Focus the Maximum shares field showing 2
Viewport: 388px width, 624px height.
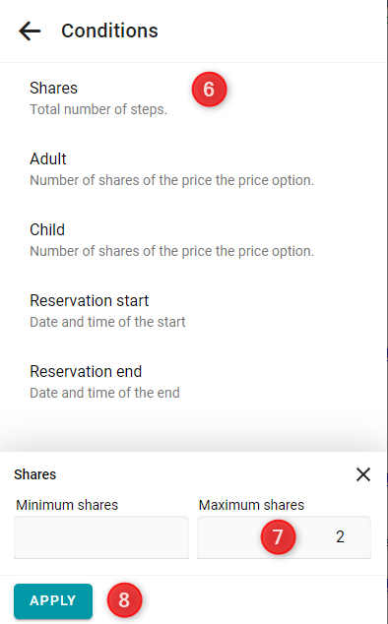(284, 537)
